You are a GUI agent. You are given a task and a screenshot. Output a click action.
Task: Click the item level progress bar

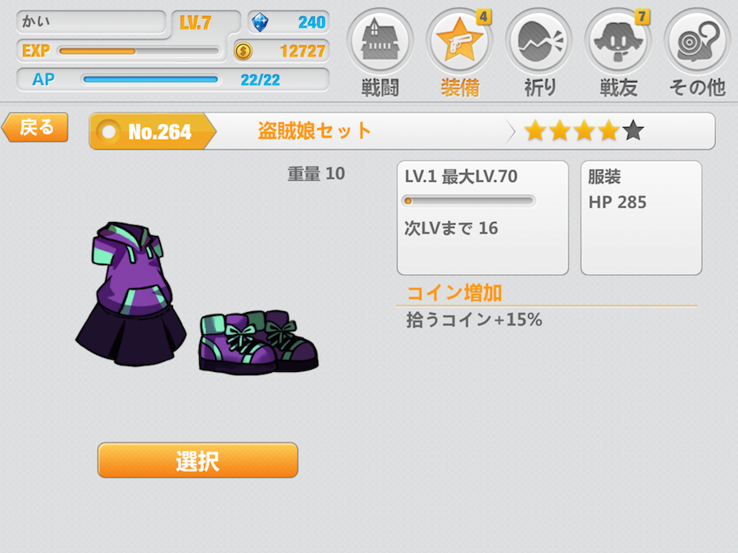click(x=468, y=201)
